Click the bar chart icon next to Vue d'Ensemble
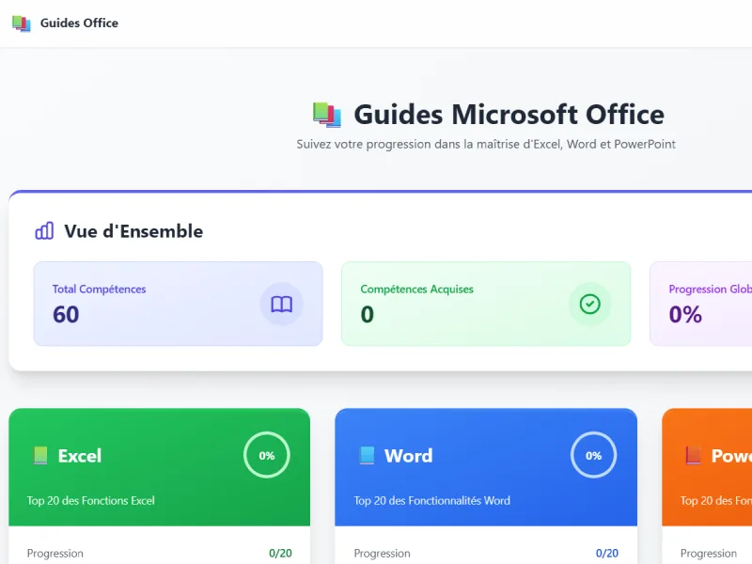752x564 pixels. pos(44,230)
